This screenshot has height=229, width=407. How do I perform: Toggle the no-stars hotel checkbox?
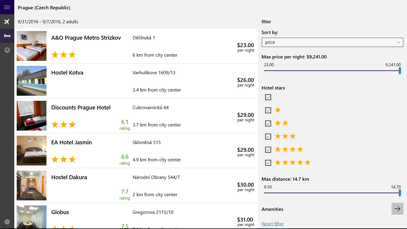tap(268, 97)
